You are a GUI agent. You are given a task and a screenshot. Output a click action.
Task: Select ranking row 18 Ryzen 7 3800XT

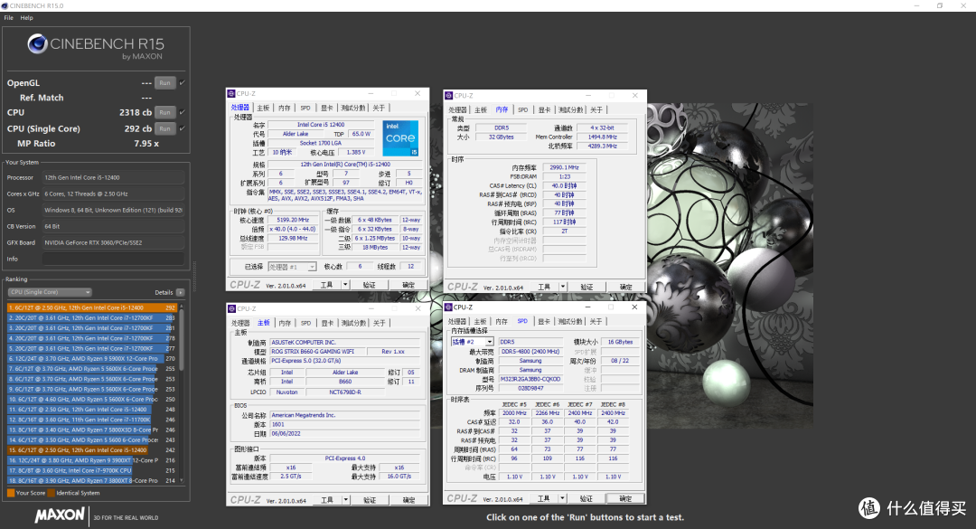[x=92, y=480]
